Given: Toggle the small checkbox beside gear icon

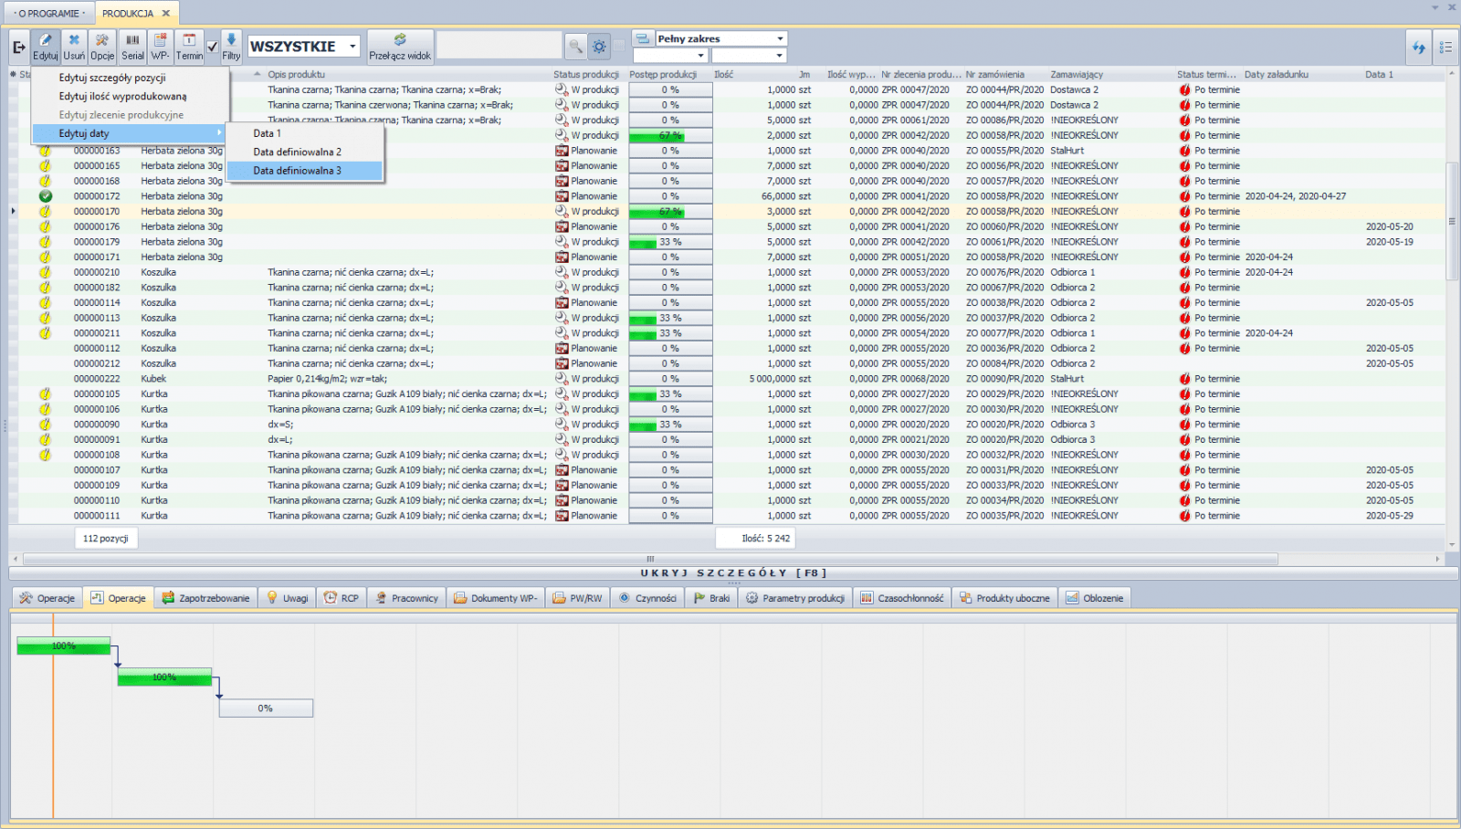Looking at the screenshot, I should (619, 46).
